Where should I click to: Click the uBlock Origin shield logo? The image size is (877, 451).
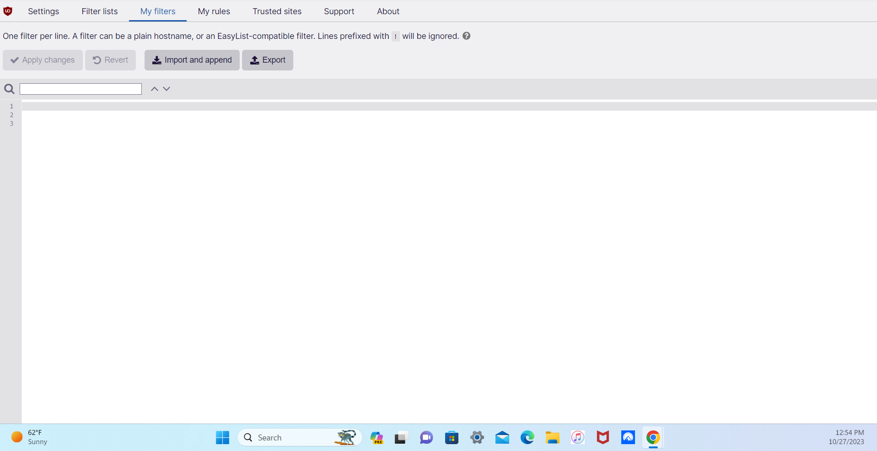click(8, 11)
